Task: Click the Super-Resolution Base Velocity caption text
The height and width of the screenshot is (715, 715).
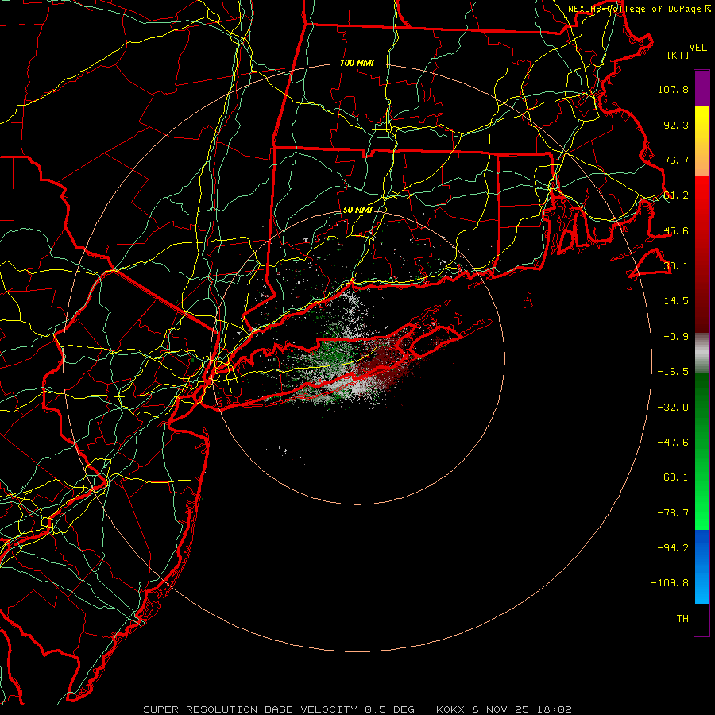Action: pos(279,709)
